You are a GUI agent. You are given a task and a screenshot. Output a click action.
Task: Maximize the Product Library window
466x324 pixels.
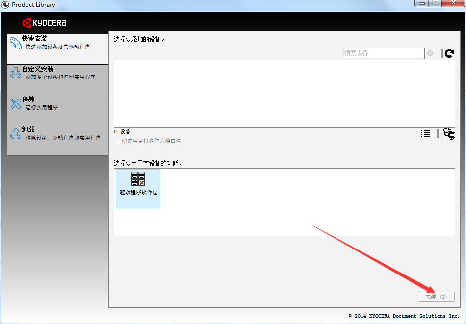click(435, 3)
